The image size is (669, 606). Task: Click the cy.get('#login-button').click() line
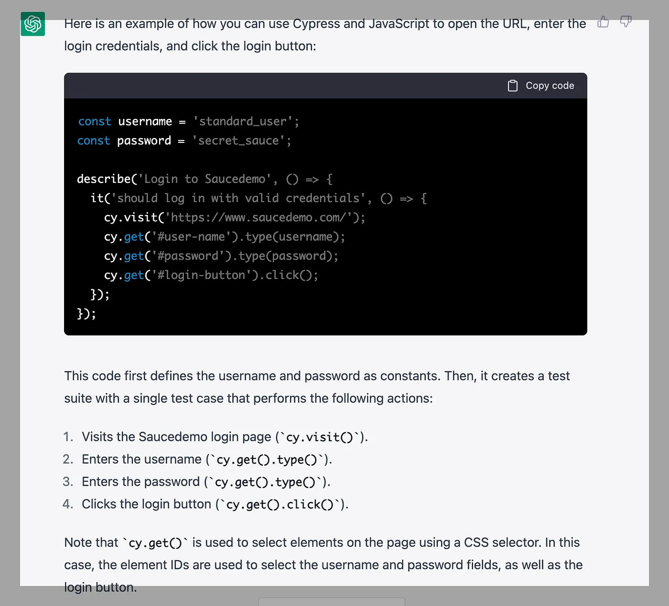(x=211, y=275)
